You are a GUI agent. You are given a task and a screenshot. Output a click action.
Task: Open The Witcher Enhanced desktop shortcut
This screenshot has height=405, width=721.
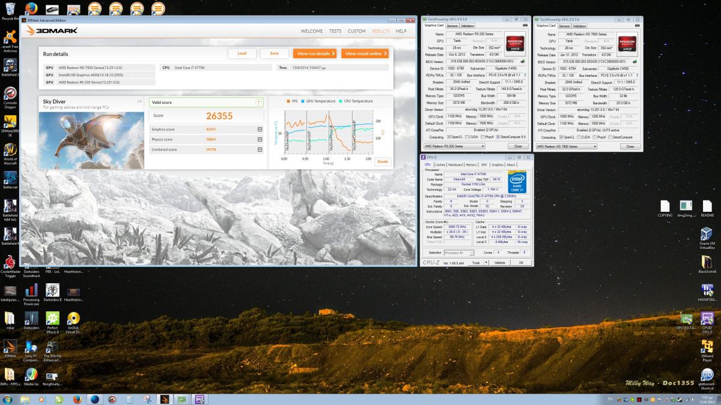click(52, 351)
